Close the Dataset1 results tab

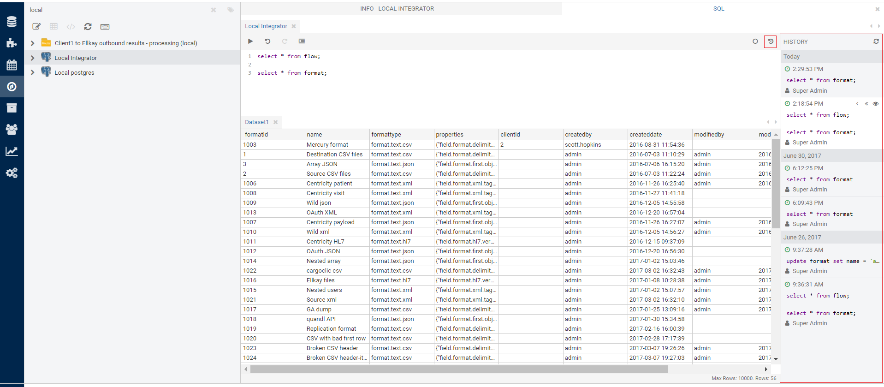tap(276, 122)
